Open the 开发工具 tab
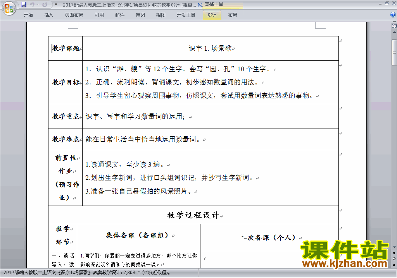 click(186, 15)
